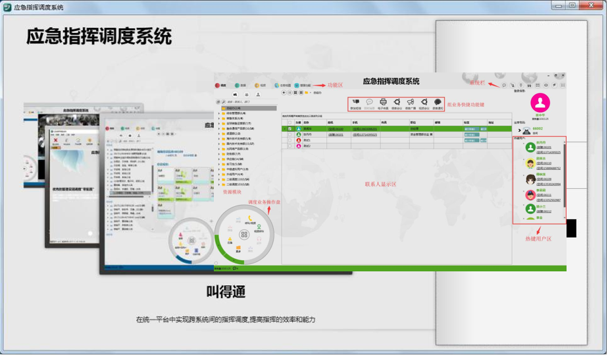Click the chat icon in green status bar
Viewport: 608px width, 355px height.
[x=234, y=269]
